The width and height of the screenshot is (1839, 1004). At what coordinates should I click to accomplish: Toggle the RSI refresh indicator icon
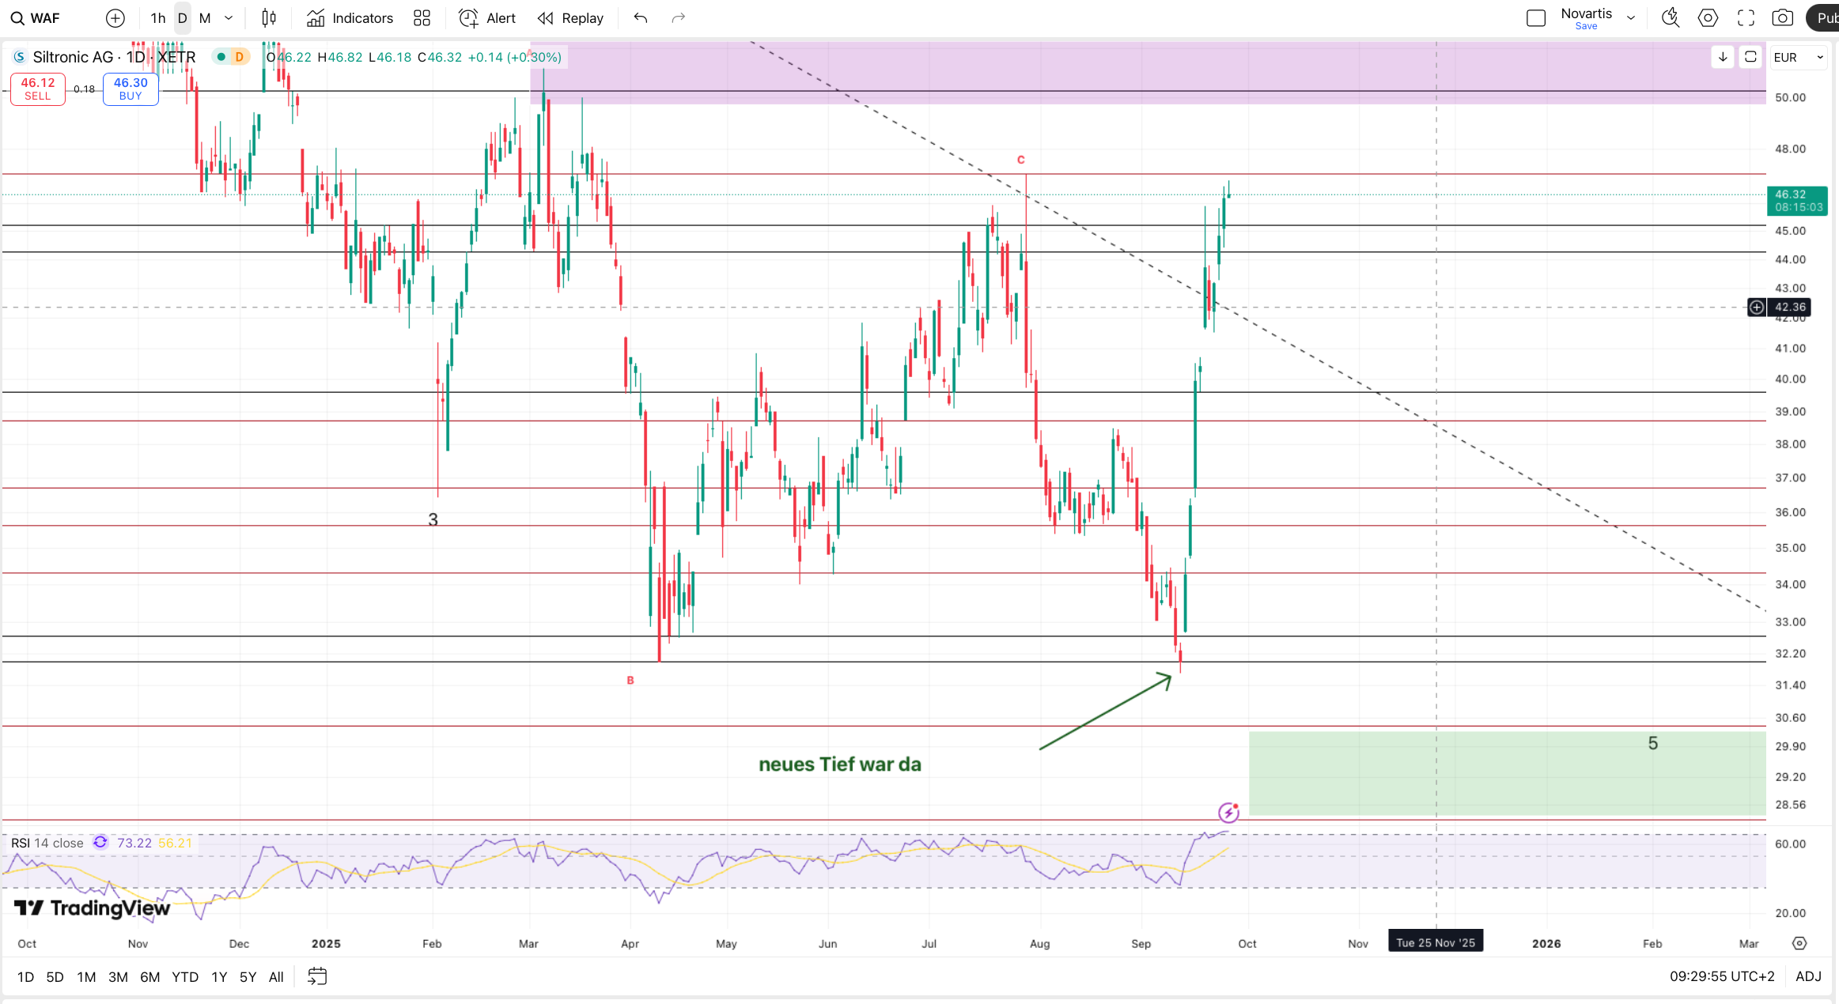pyautogui.click(x=100, y=843)
